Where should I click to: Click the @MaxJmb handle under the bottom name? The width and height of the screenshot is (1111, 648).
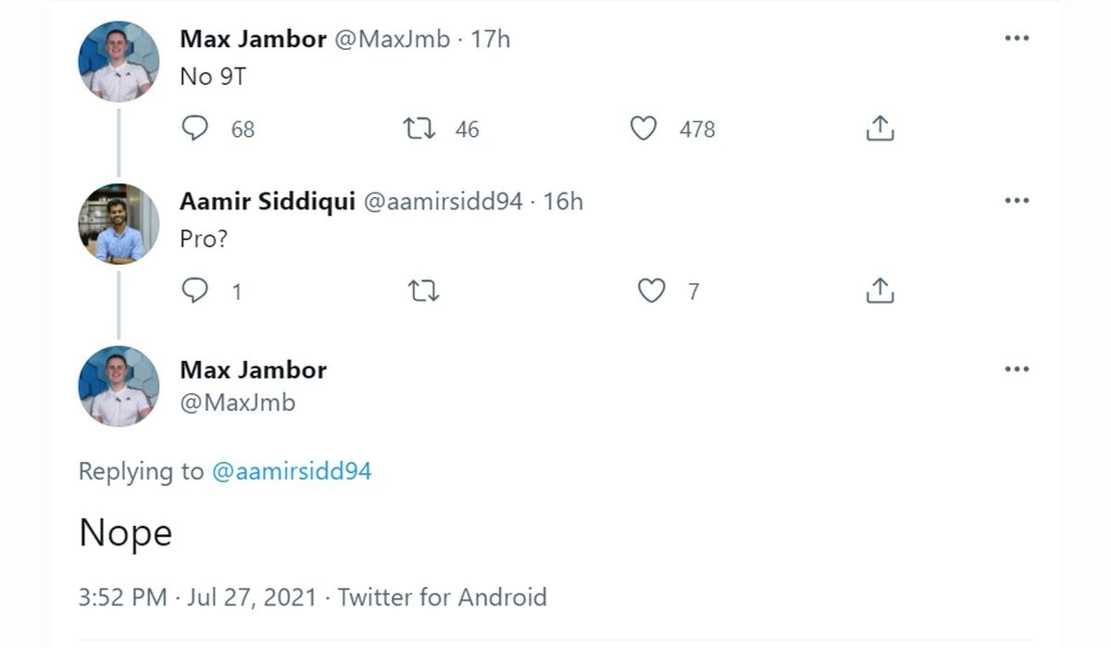238,403
